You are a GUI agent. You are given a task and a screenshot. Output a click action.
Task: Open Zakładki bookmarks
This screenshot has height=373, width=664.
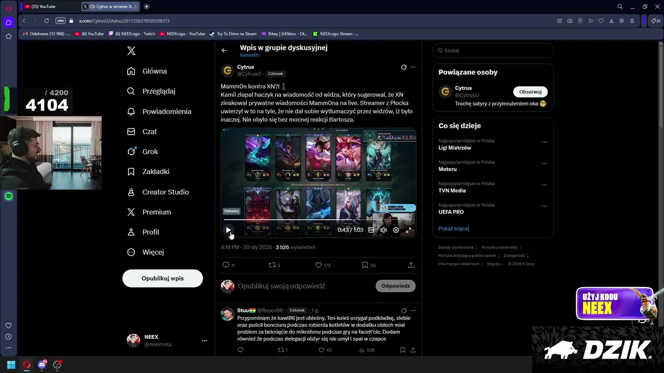coord(148,171)
